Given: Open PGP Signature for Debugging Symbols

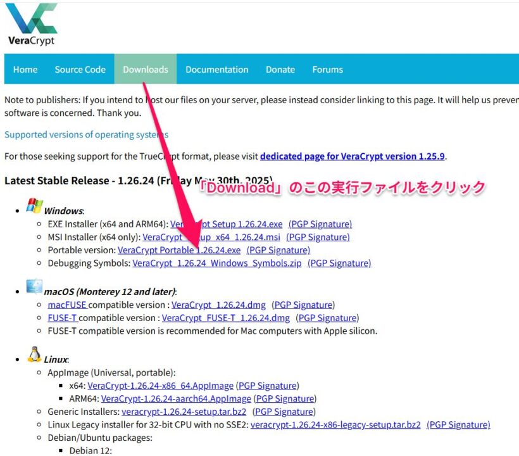Looking at the screenshot, I should click(339, 263).
